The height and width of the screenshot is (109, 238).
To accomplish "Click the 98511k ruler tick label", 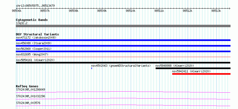I will tap(159, 11).
